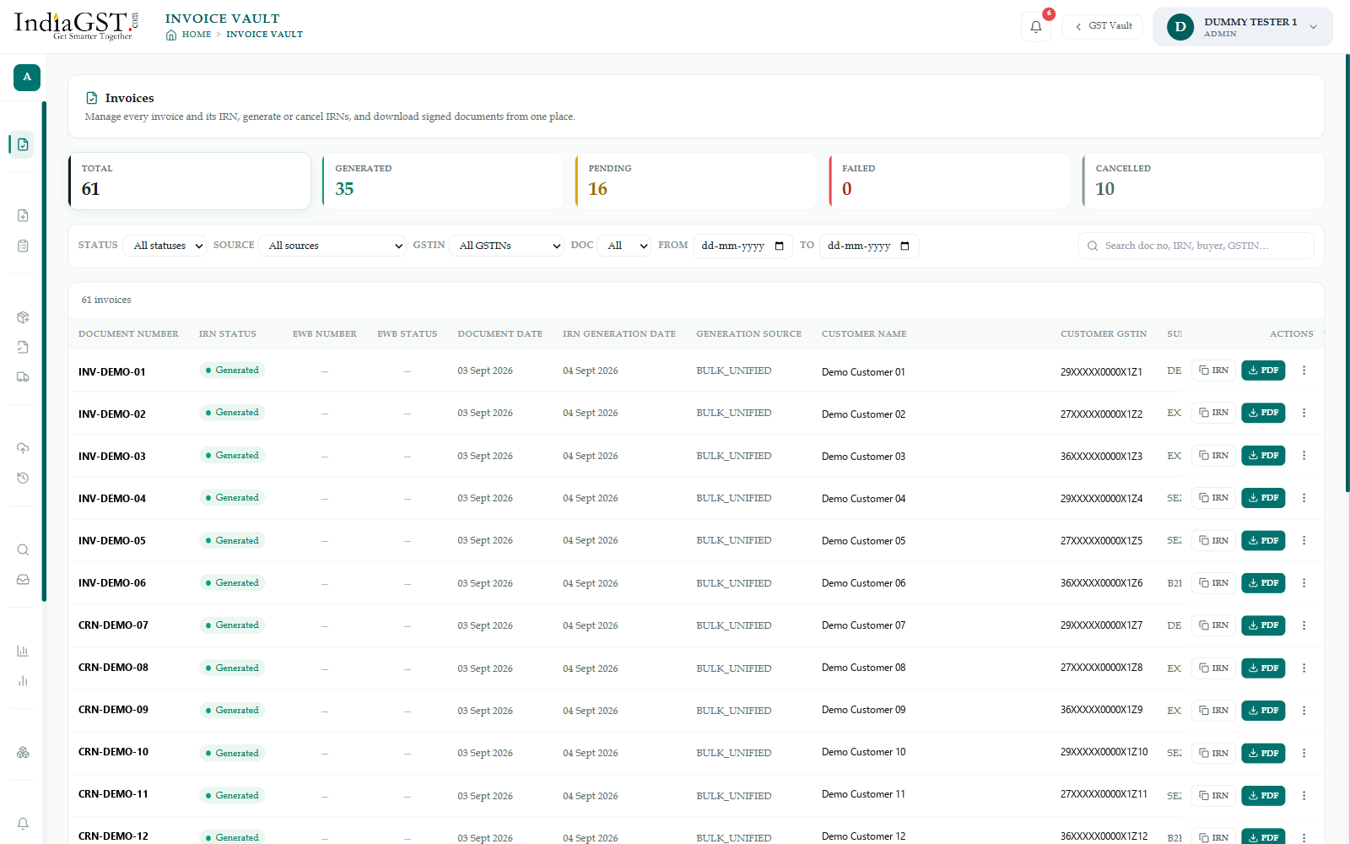Expand the All GSTINs dropdown
This screenshot has height=844, width=1350.
tap(506, 246)
